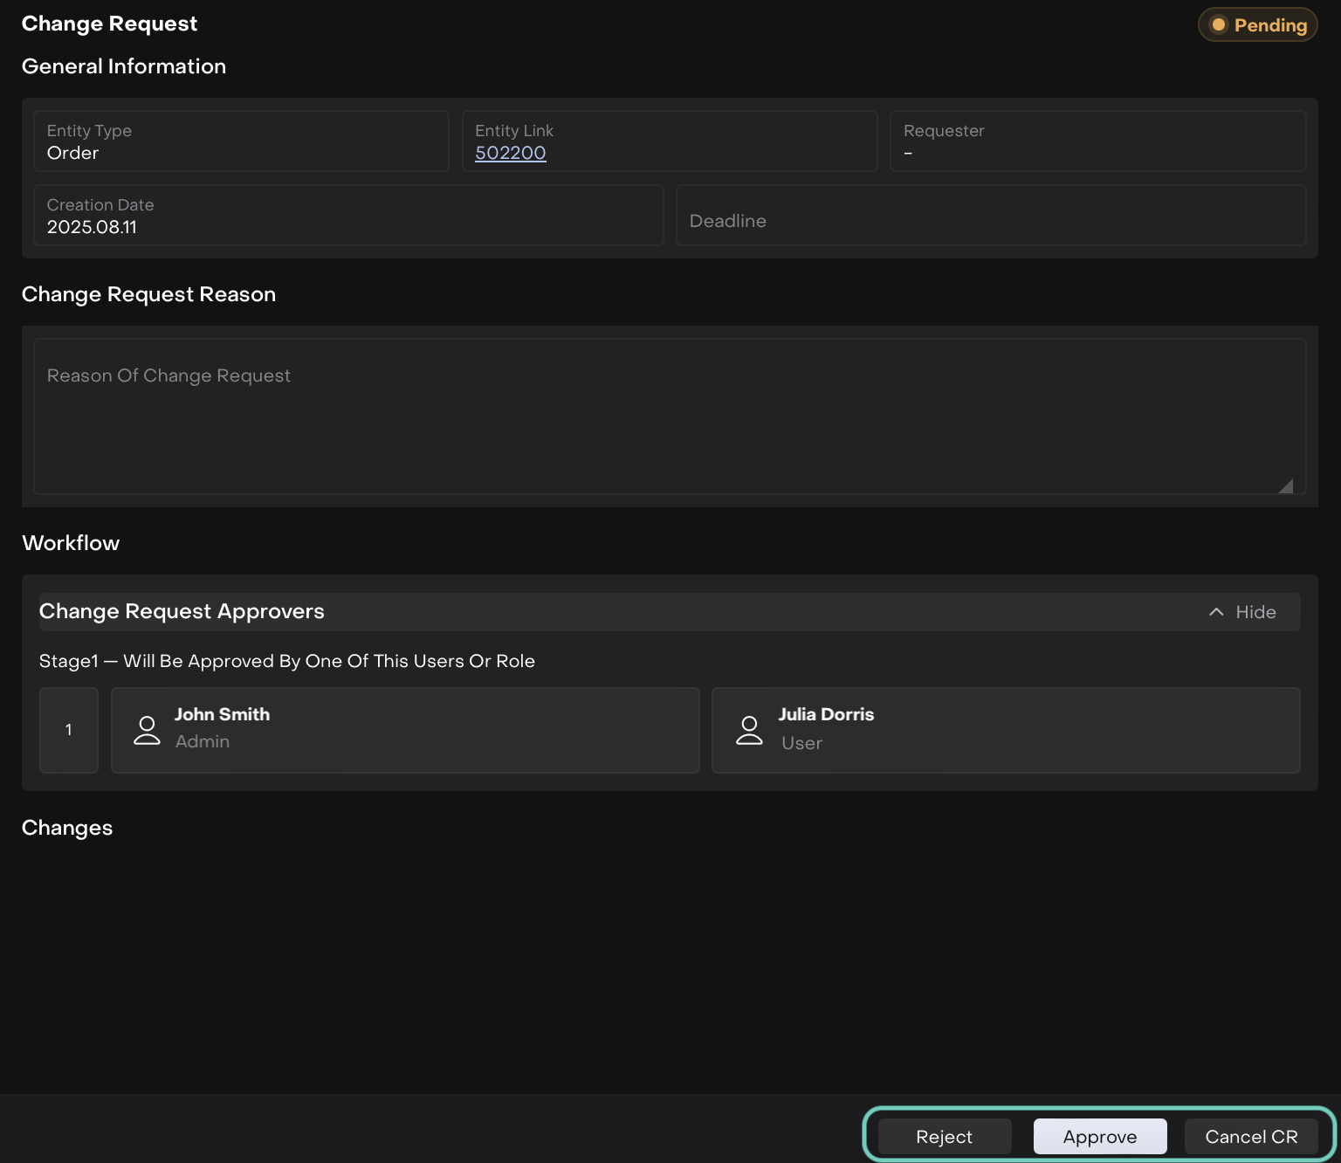This screenshot has width=1341, height=1163.
Task: Open order link 502200
Action: (510, 153)
